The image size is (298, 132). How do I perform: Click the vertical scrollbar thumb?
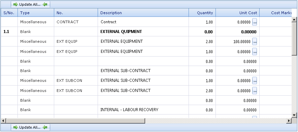(x=294, y=39)
